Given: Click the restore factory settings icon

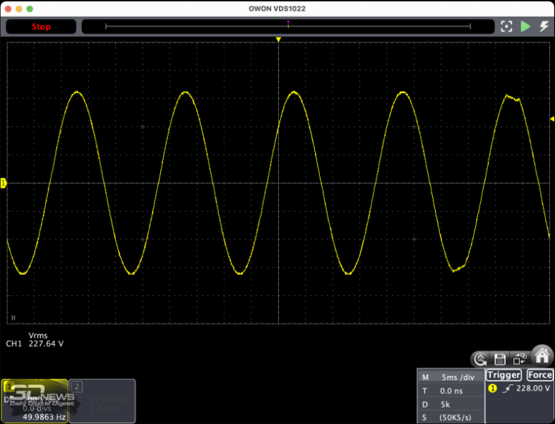Looking at the screenshot, I should tap(481, 358).
